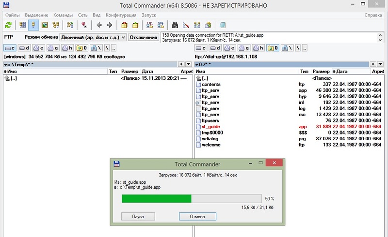Open the transfer mode dropdown 'Двоичный'
388x237 pixels.
click(x=93, y=37)
